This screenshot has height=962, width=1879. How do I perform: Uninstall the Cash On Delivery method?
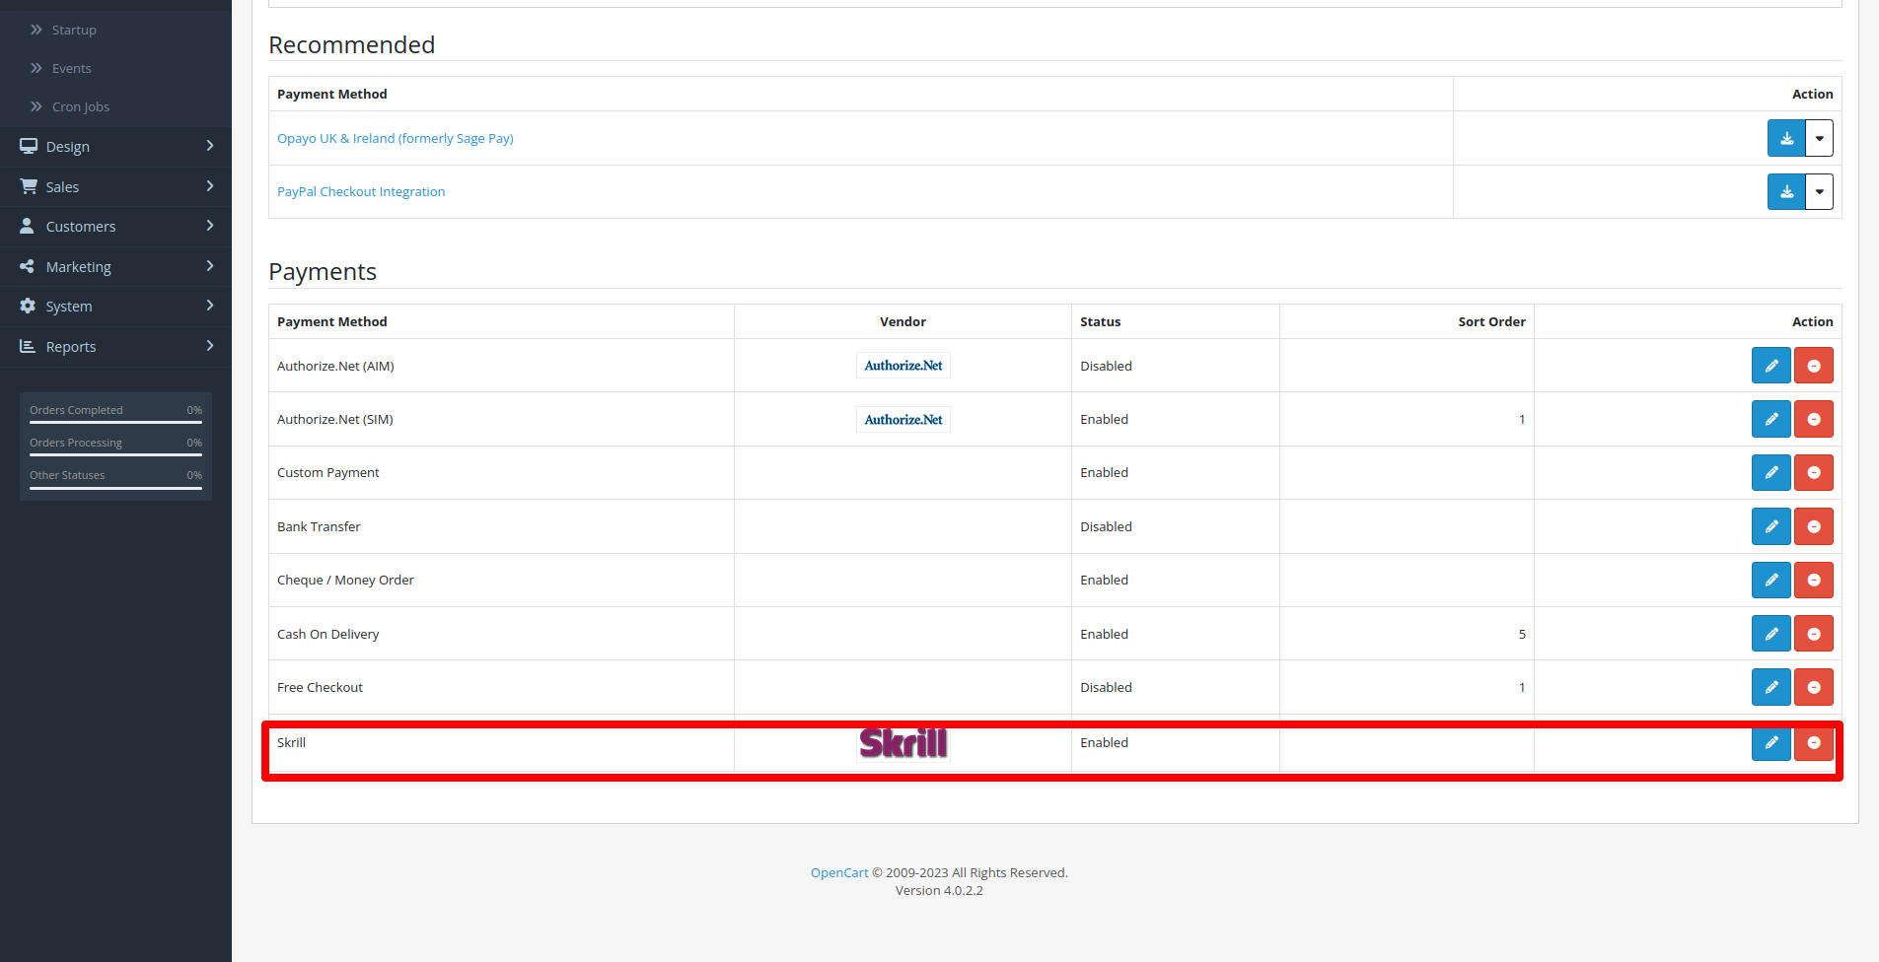click(x=1813, y=634)
